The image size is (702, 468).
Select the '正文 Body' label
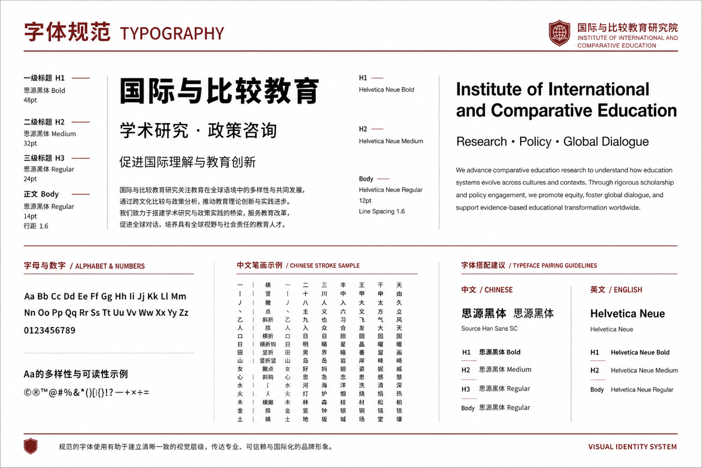click(x=41, y=194)
